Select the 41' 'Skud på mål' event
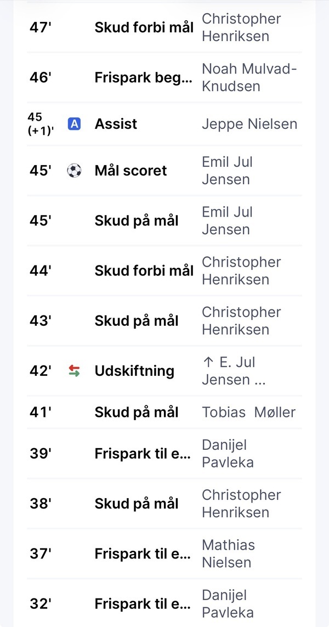 [137, 413]
